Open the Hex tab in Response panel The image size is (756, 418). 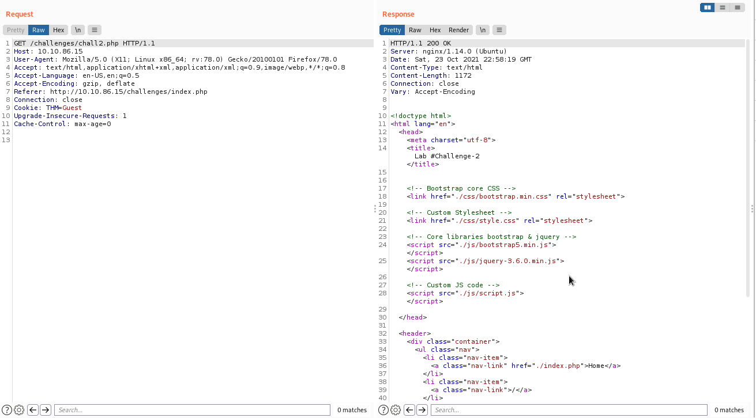(x=435, y=30)
